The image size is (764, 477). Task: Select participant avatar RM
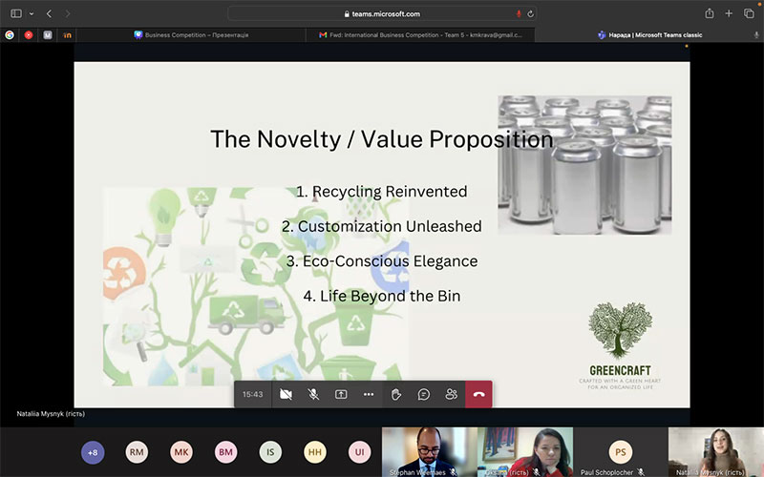(x=137, y=452)
